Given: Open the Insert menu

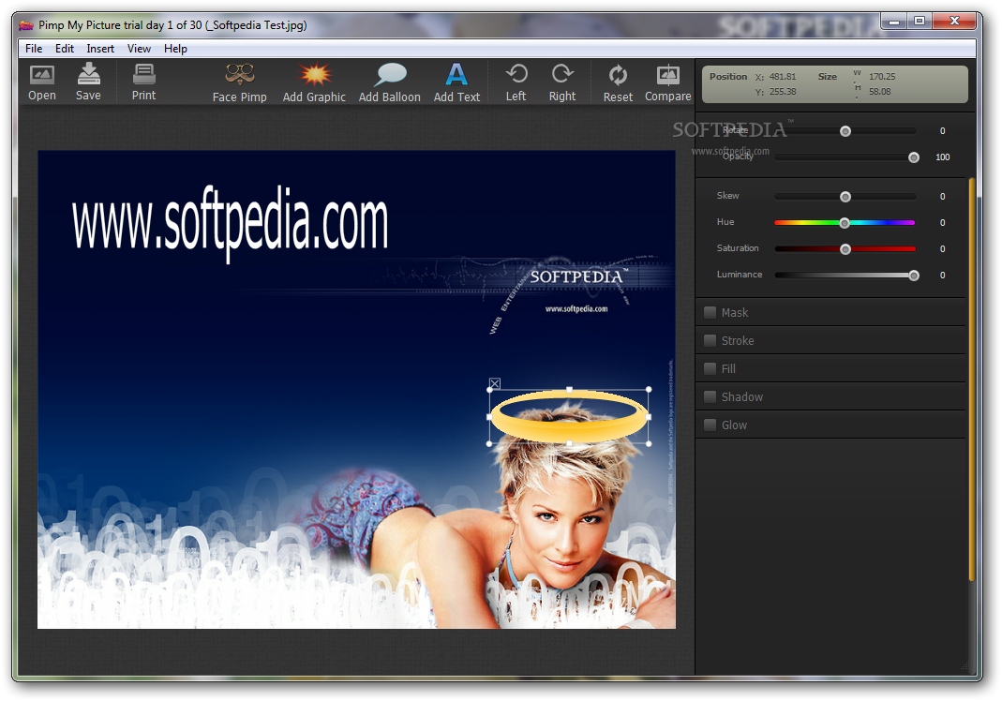Looking at the screenshot, I should (100, 49).
